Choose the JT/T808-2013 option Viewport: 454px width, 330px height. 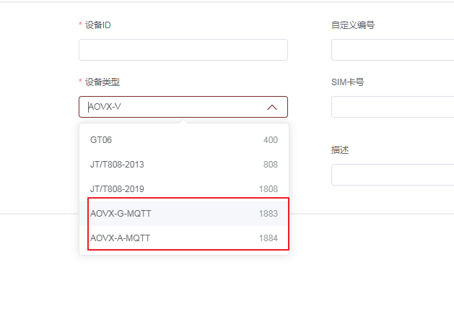click(x=117, y=165)
